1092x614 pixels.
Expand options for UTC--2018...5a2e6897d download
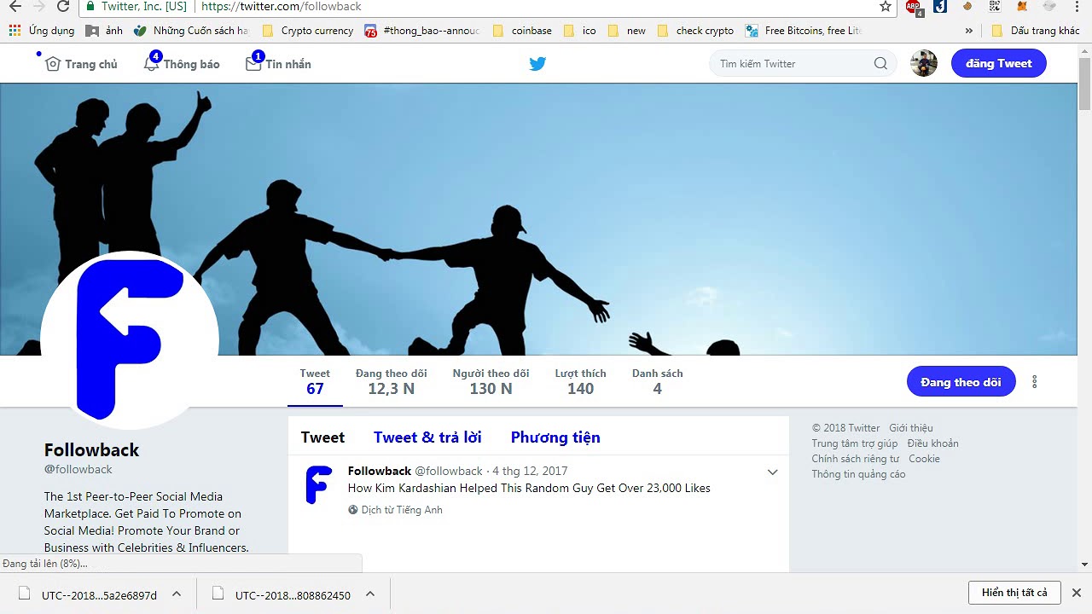point(177,594)
